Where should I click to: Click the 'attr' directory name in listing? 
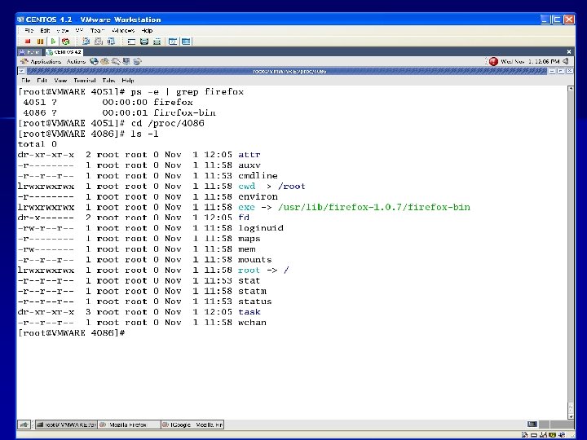pyautogui.click(x=249, y=155)
